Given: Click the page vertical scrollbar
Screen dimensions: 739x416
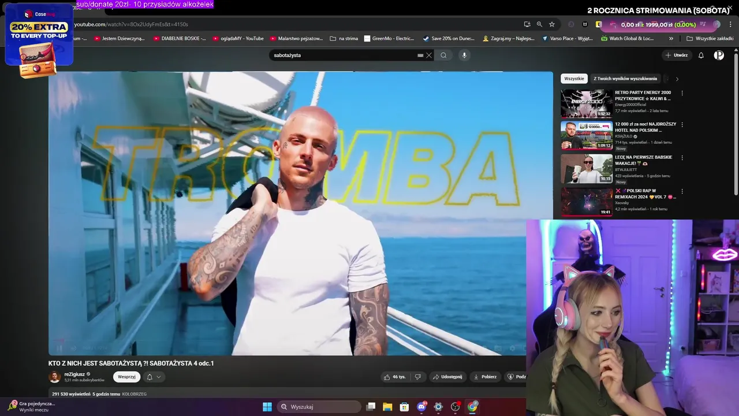Looking at the screenshot, I should tap(736, 124).
